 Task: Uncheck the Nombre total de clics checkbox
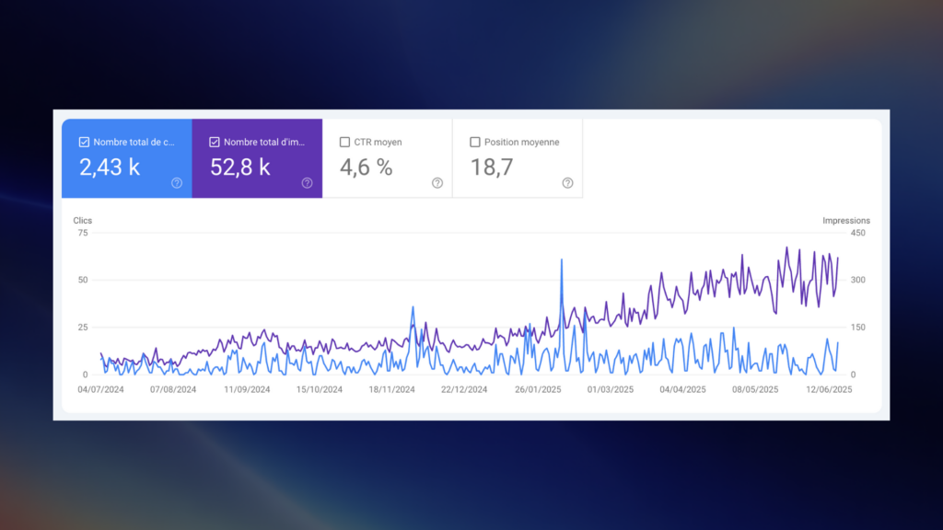[x=85, y=143]
